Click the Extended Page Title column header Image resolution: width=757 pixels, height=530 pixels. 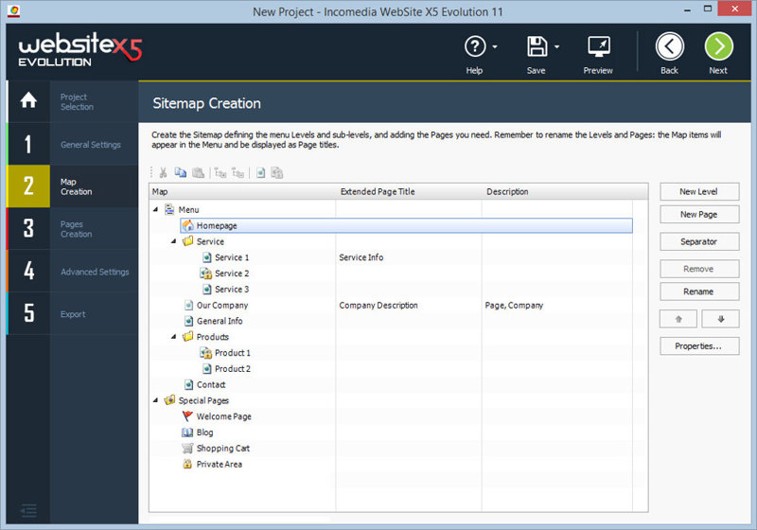(x=377, y=192)
